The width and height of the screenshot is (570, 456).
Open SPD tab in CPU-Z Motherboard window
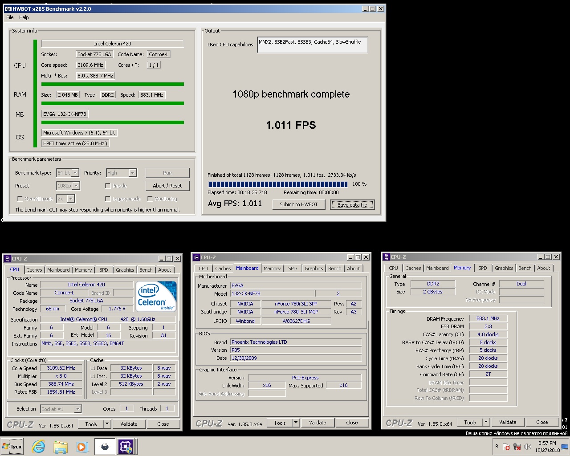pyautogui.click(x=293, y=269)
